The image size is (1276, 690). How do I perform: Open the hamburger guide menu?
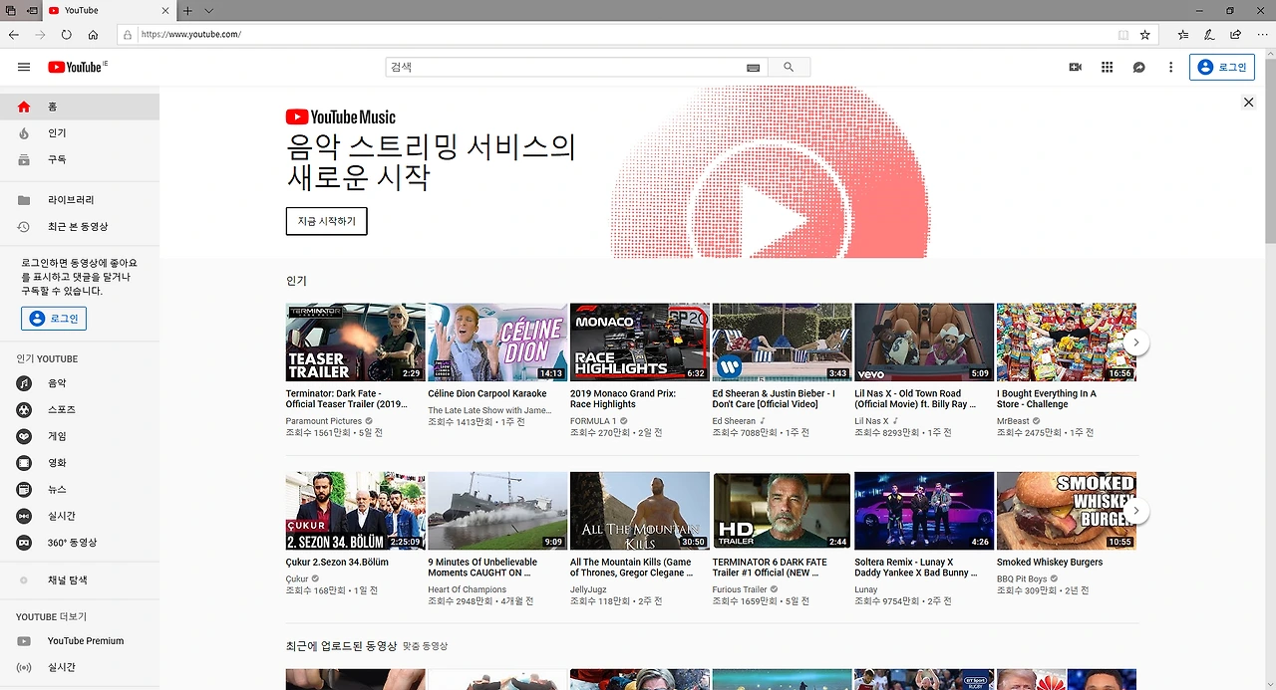(x=24, y=67)
